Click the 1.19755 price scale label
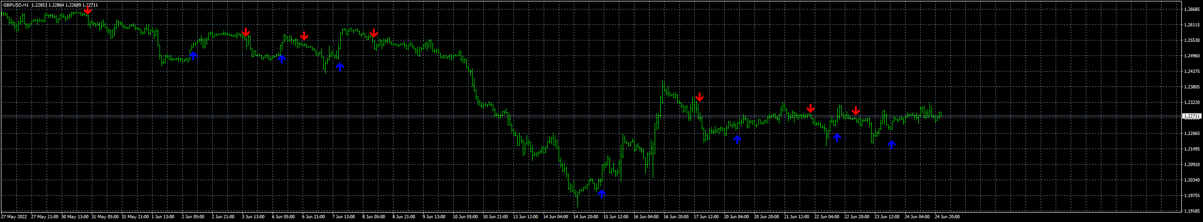1203x222 pixels. point(1191,196)
